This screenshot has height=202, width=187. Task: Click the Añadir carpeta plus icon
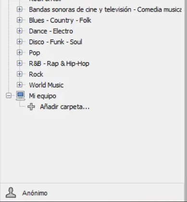point(31,107)
